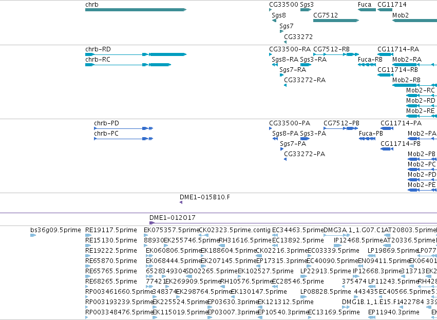Viewport: 437px width, 320px height.
Task: Click the RP003348476.5prime EST label
Action: click(119, 312)
